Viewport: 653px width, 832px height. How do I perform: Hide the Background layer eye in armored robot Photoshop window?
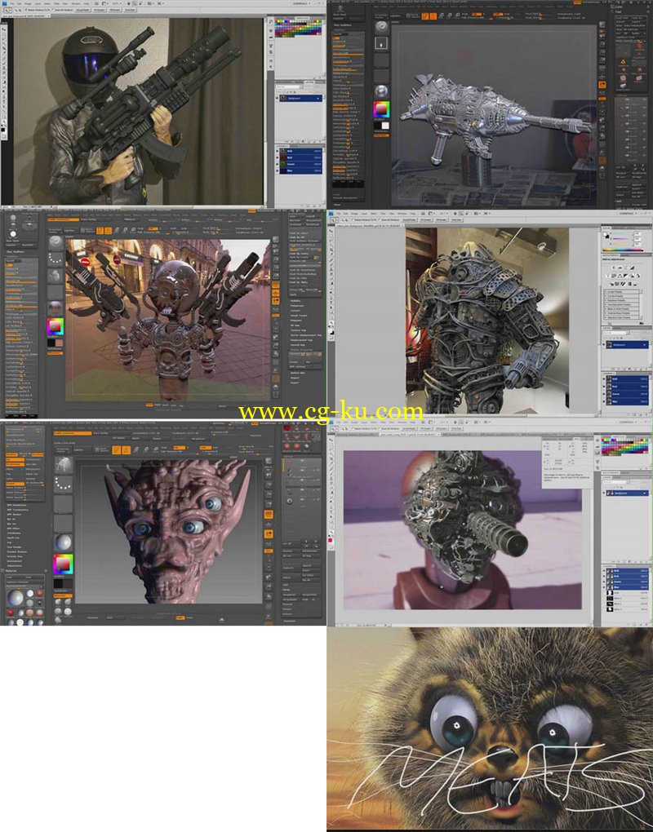(x=604, y=345)
